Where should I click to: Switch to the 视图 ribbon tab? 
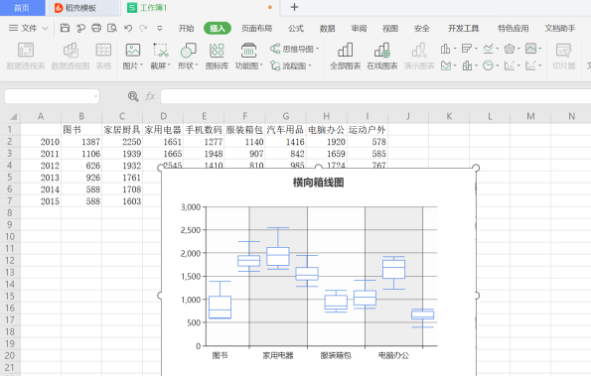pos(390,28)
